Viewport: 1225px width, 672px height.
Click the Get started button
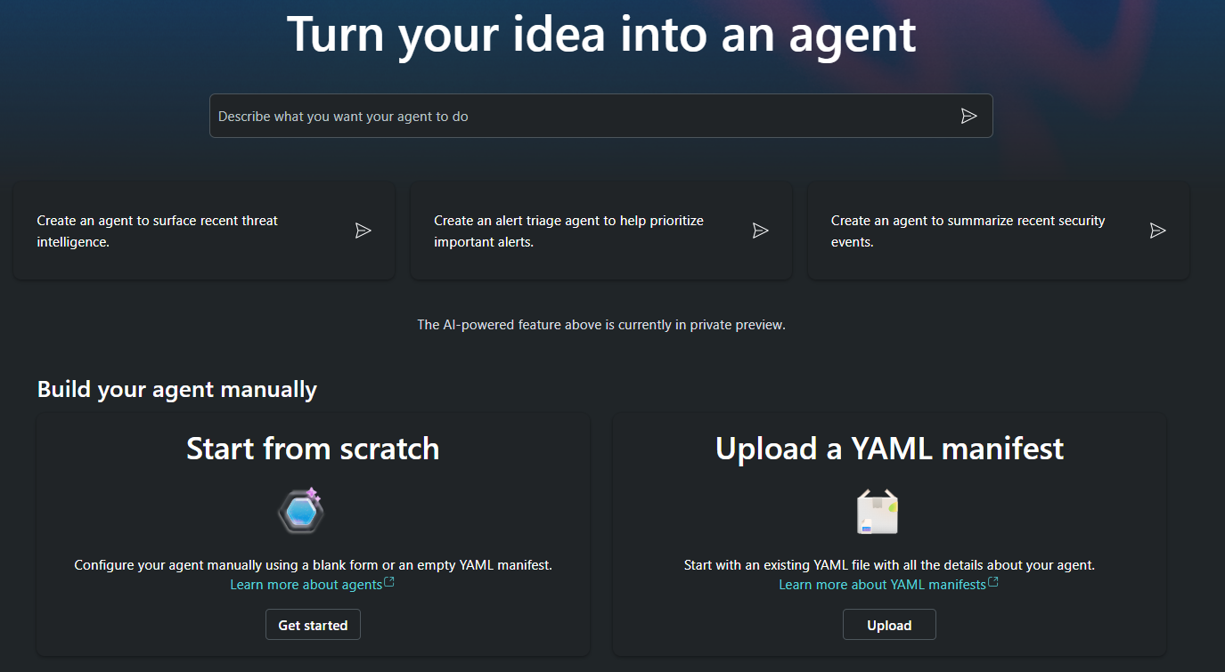(x=313, y=625)
